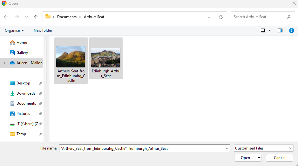Expand the File name history dropdown
Viewport: 298px width, 166px height.
(227, 148)
